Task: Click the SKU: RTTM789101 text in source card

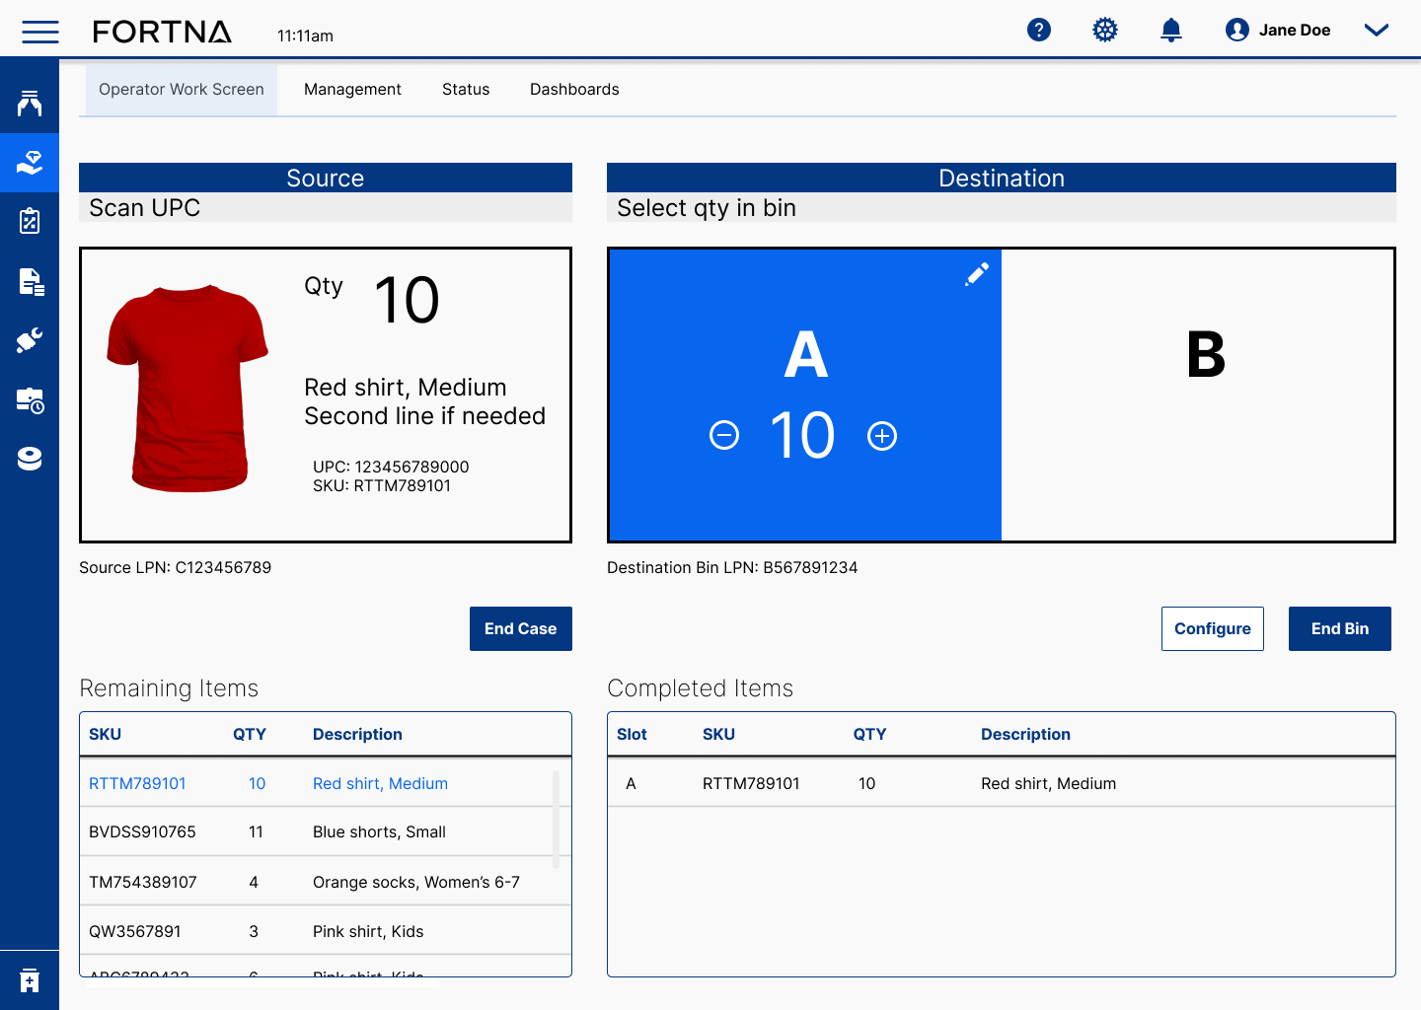Action: [x=382, y=485]
